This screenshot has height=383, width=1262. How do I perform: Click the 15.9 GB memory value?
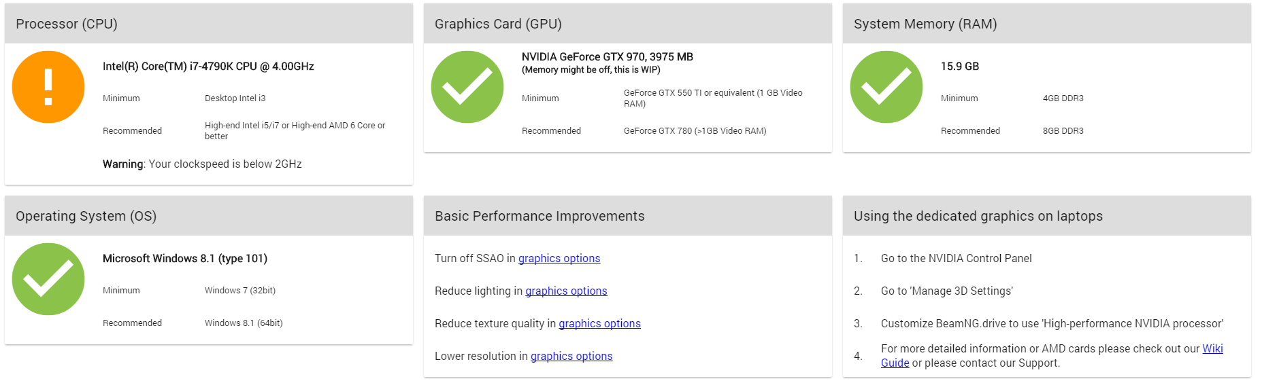coord(960,67)
